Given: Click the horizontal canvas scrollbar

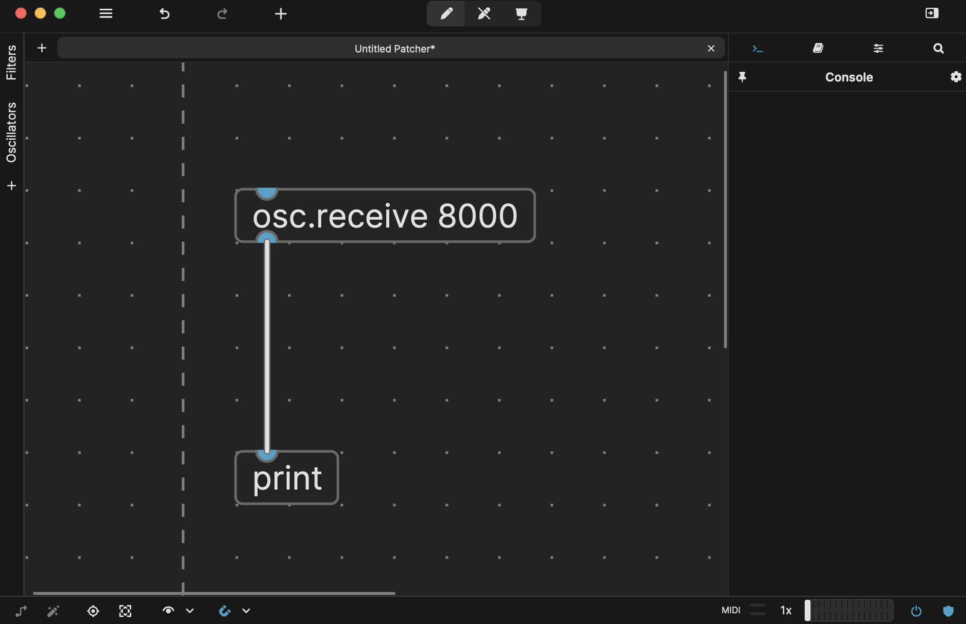Looking at the screenshot, I should click(x=214, y=593).
